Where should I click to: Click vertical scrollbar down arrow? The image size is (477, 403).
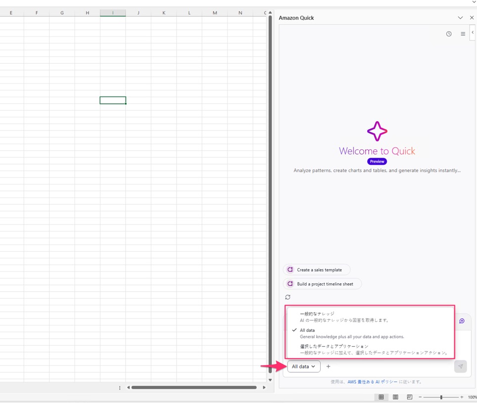point(270,380)
